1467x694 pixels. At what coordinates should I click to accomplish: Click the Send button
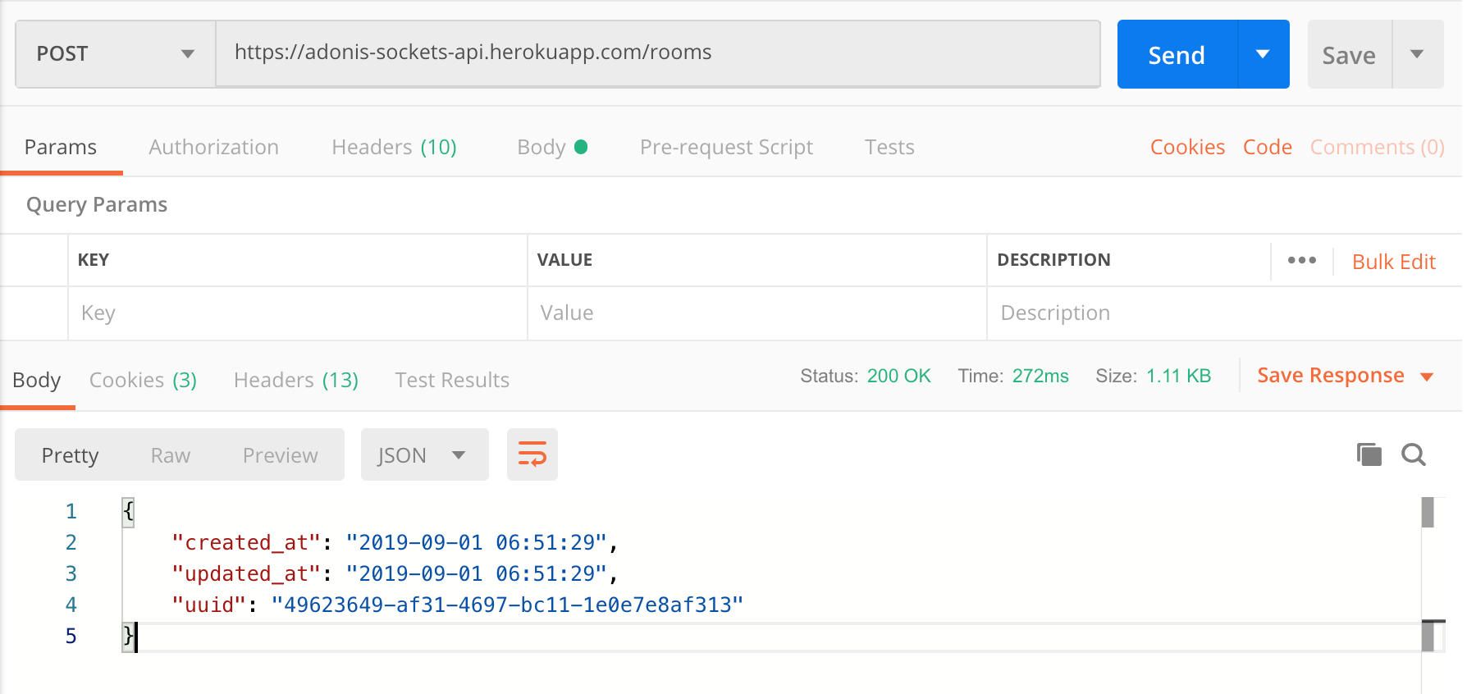coord(1177,55)
